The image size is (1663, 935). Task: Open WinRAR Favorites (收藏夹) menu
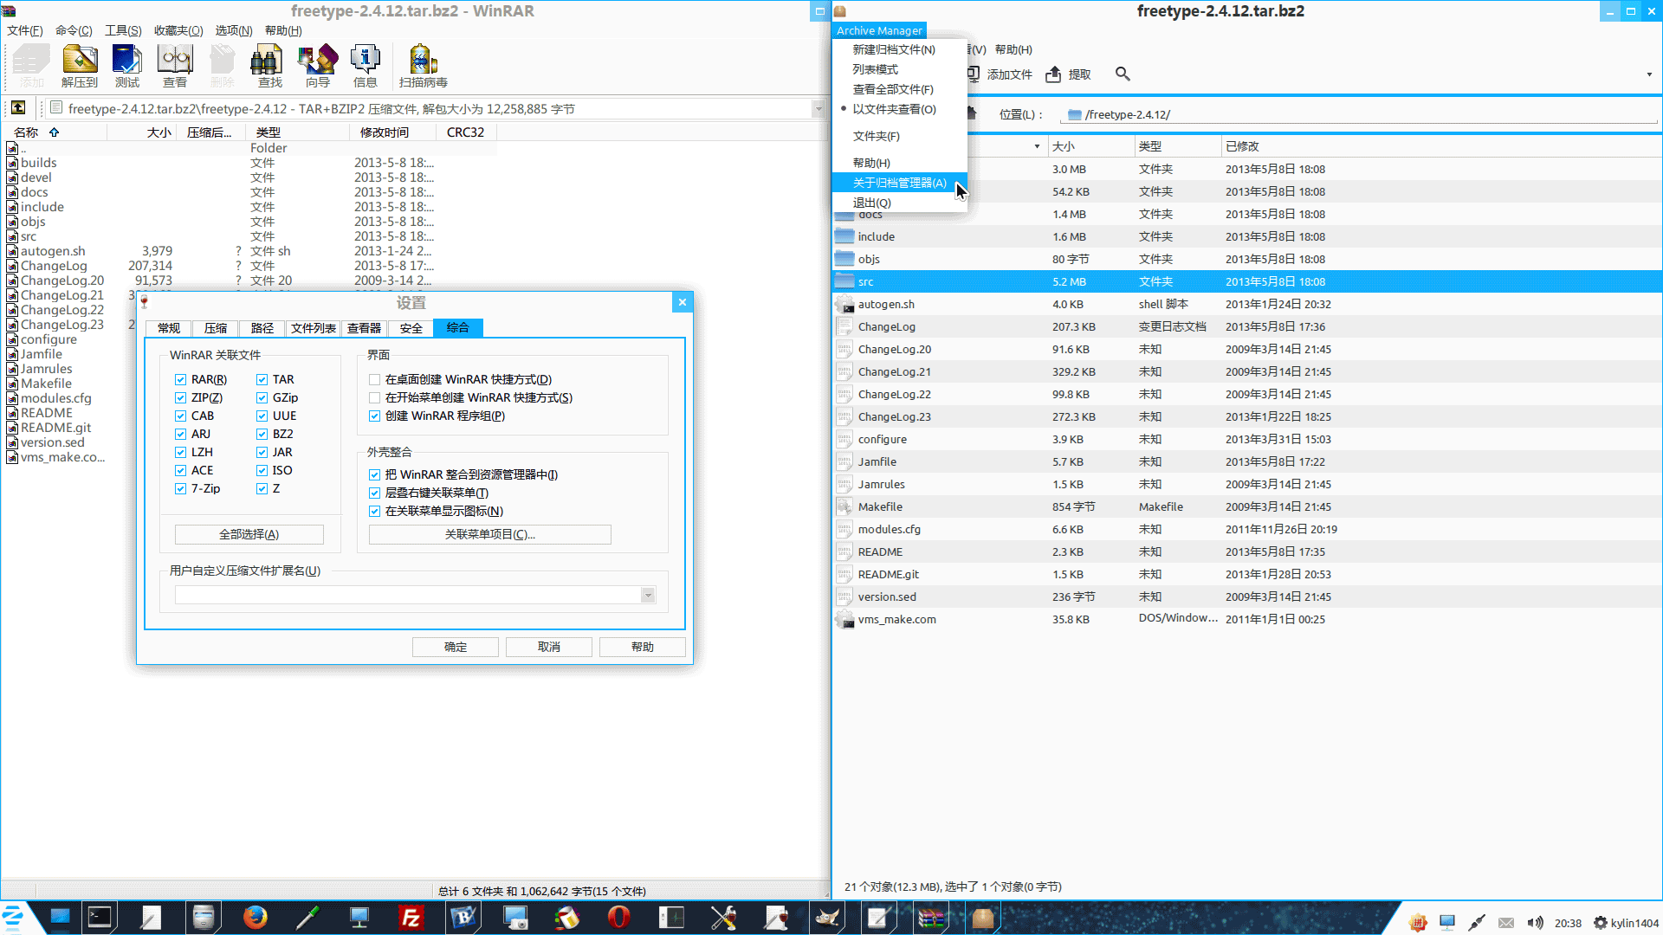[x=178, y=30]
